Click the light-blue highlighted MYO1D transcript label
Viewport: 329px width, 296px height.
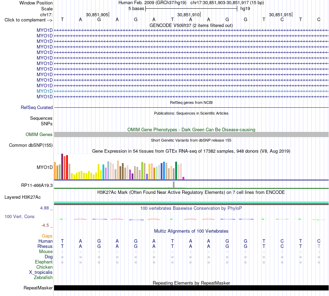click(44, 91)
